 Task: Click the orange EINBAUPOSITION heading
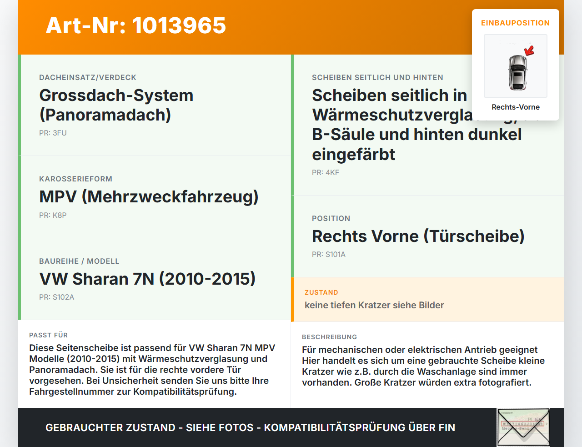(515, 22)
